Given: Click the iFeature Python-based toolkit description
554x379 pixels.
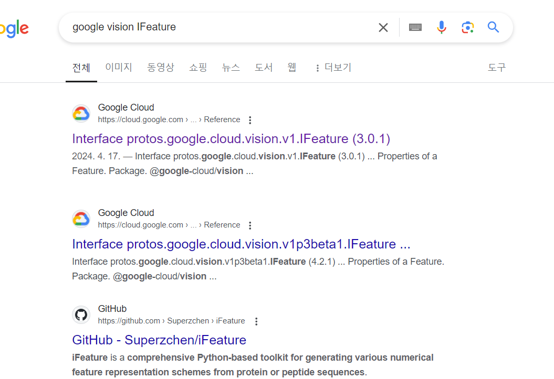Looking at the screenshot, I should 253,365.
